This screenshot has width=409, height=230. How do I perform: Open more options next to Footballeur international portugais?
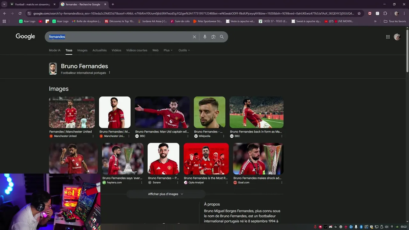pyautogui.click(x=109, y=73)
